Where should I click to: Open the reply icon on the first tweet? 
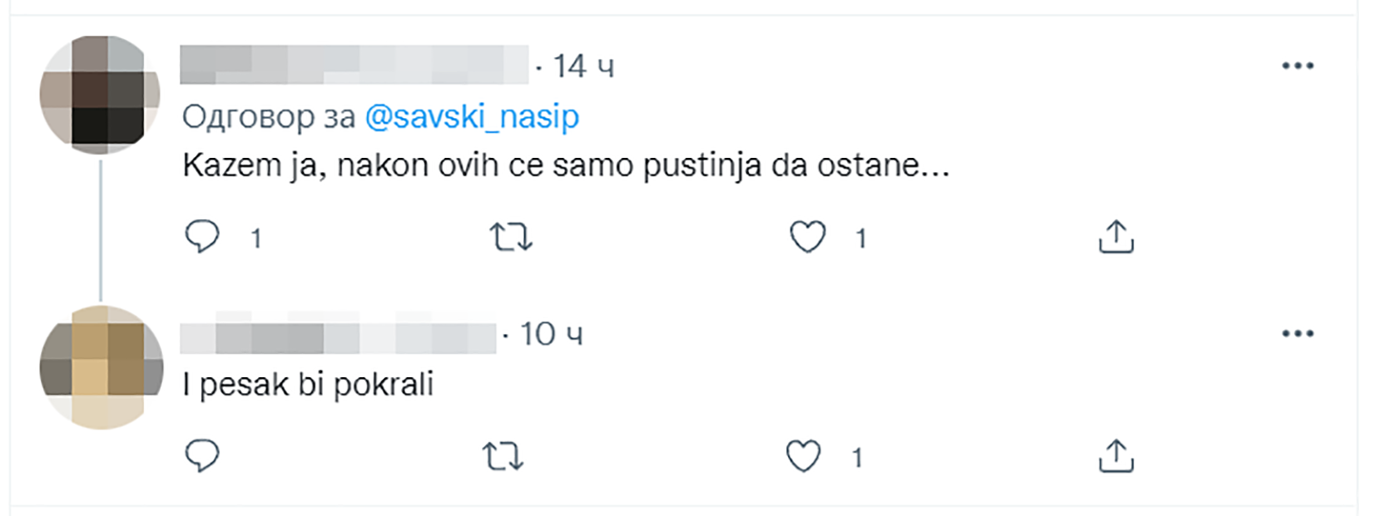[x=202, y=238]
